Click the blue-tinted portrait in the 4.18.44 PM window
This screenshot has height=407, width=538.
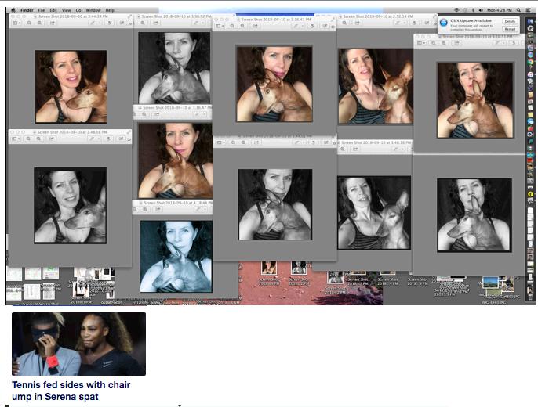click(x=176, y=257)
